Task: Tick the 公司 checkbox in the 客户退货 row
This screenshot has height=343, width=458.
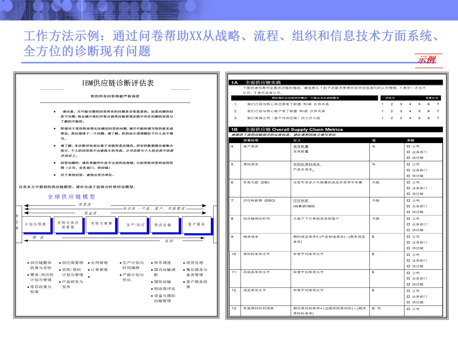Action: pyautogui.click(x=408, y=147)
